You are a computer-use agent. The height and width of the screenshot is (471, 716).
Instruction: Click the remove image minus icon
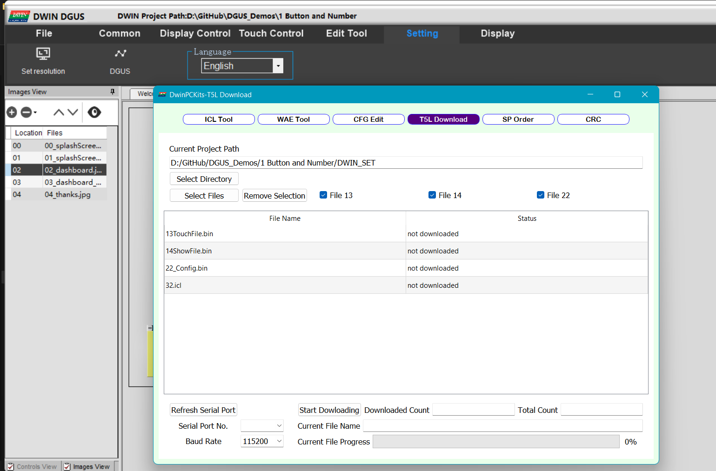(x=27, y=112)
